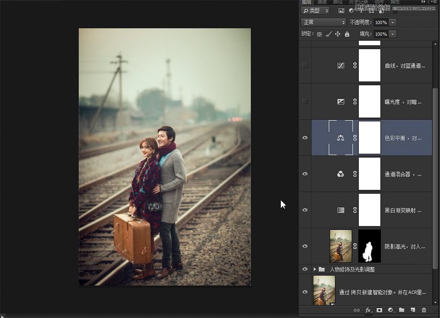Switch to the 通道 channels tab
The height and width of the screenshot is (318, 440).
tap(322, 2)
